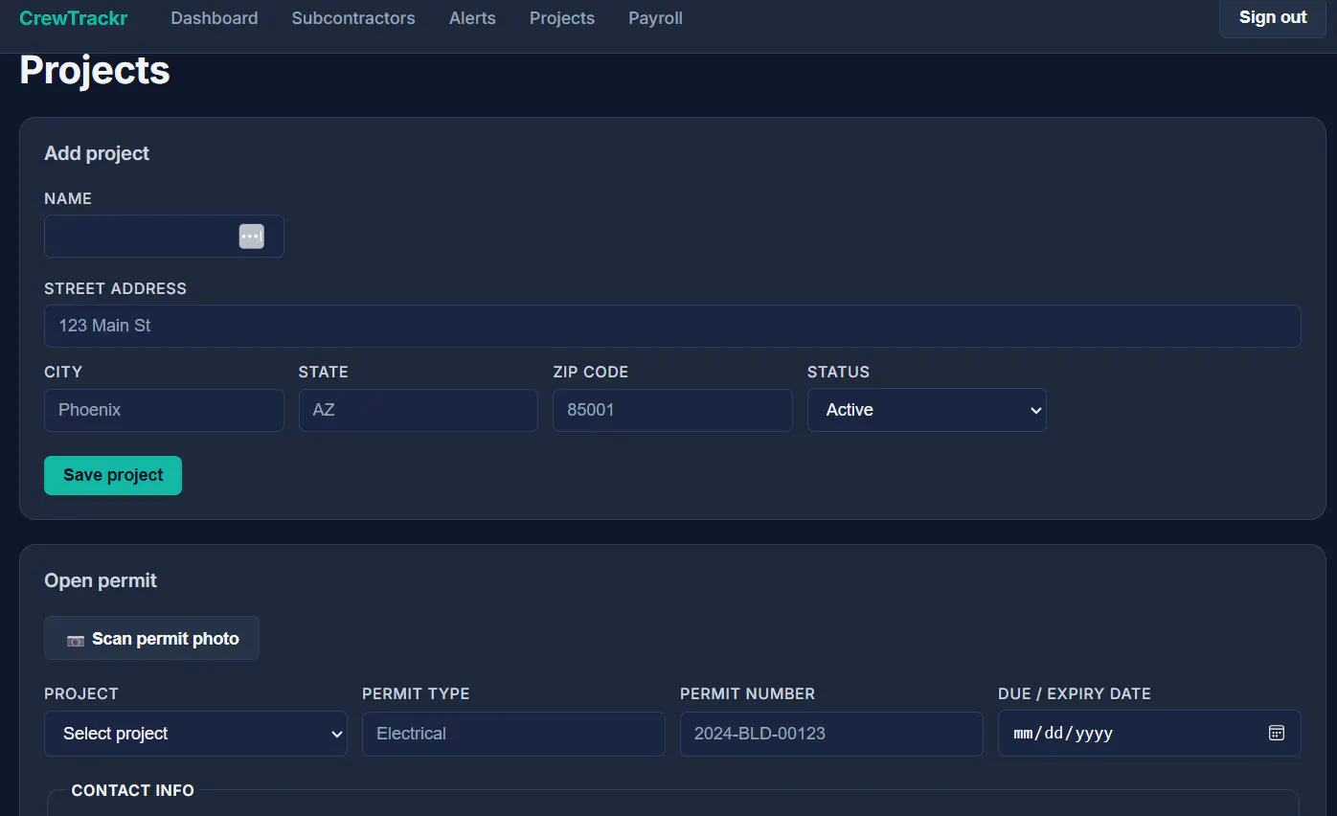This screenshot has width=1337, height=816.
Task: Focus the State input field
Action: [x=419, y=410]
